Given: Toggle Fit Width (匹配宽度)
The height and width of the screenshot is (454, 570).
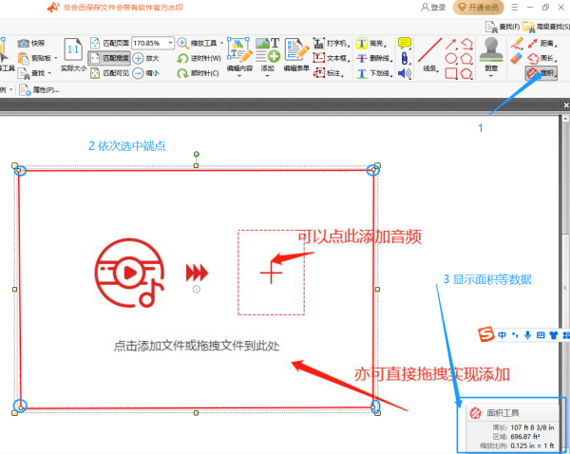Looking at the screenshot, I should coord(109,58).
